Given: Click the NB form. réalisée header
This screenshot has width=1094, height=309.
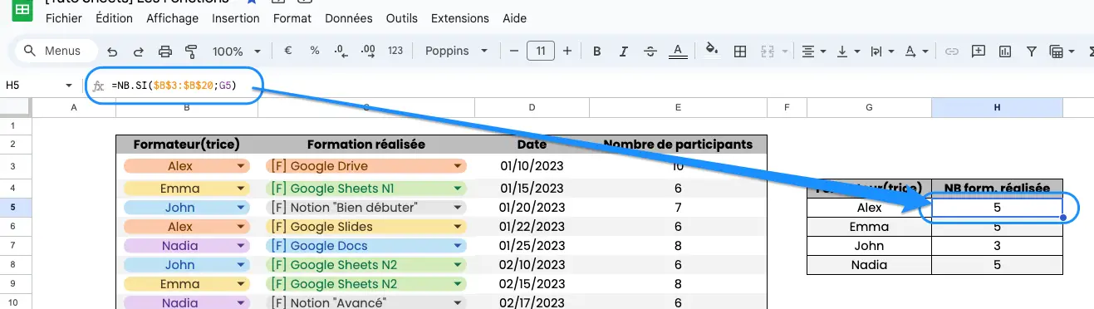Looking at the screenshot, I should pos(997,188).
